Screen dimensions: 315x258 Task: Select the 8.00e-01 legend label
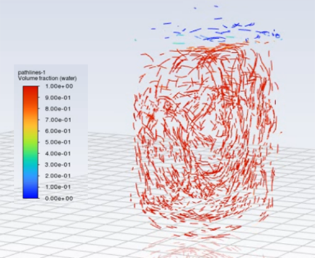coord(58,109)
